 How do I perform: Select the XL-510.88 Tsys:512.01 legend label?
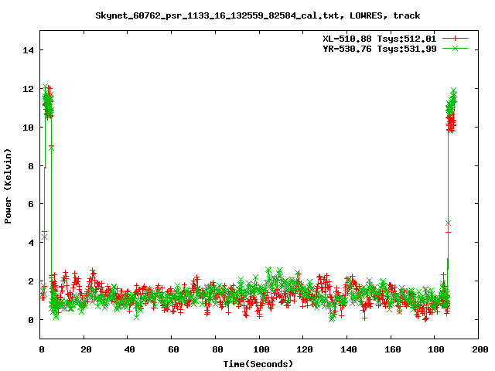point(380,39)
